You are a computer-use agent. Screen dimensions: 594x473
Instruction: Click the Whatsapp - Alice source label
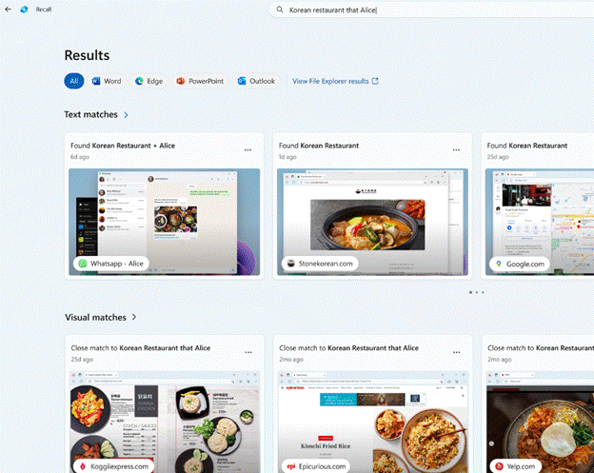coord(110,264)
